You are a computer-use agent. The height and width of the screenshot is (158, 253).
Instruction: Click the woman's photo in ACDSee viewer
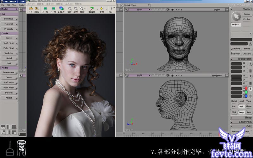point(71,75)
